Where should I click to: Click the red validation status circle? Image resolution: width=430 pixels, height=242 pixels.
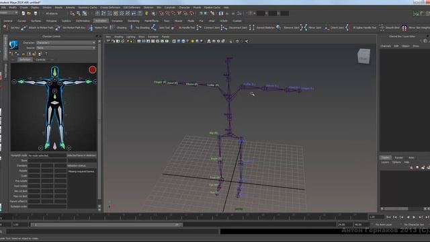pyautogui.click(x=93, y=70)
